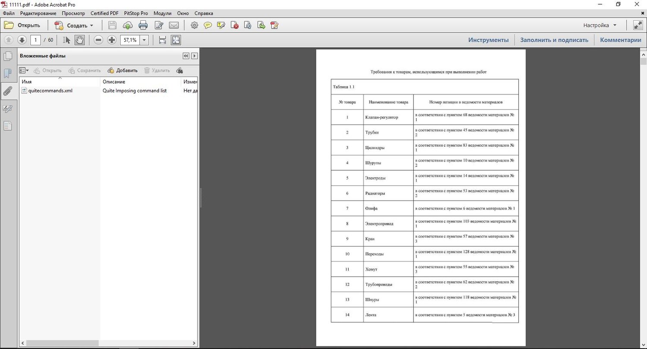The width and height of the screenshot is (647, 349).
Task: Click Сохранить attachment button
Action: (84, 70)
